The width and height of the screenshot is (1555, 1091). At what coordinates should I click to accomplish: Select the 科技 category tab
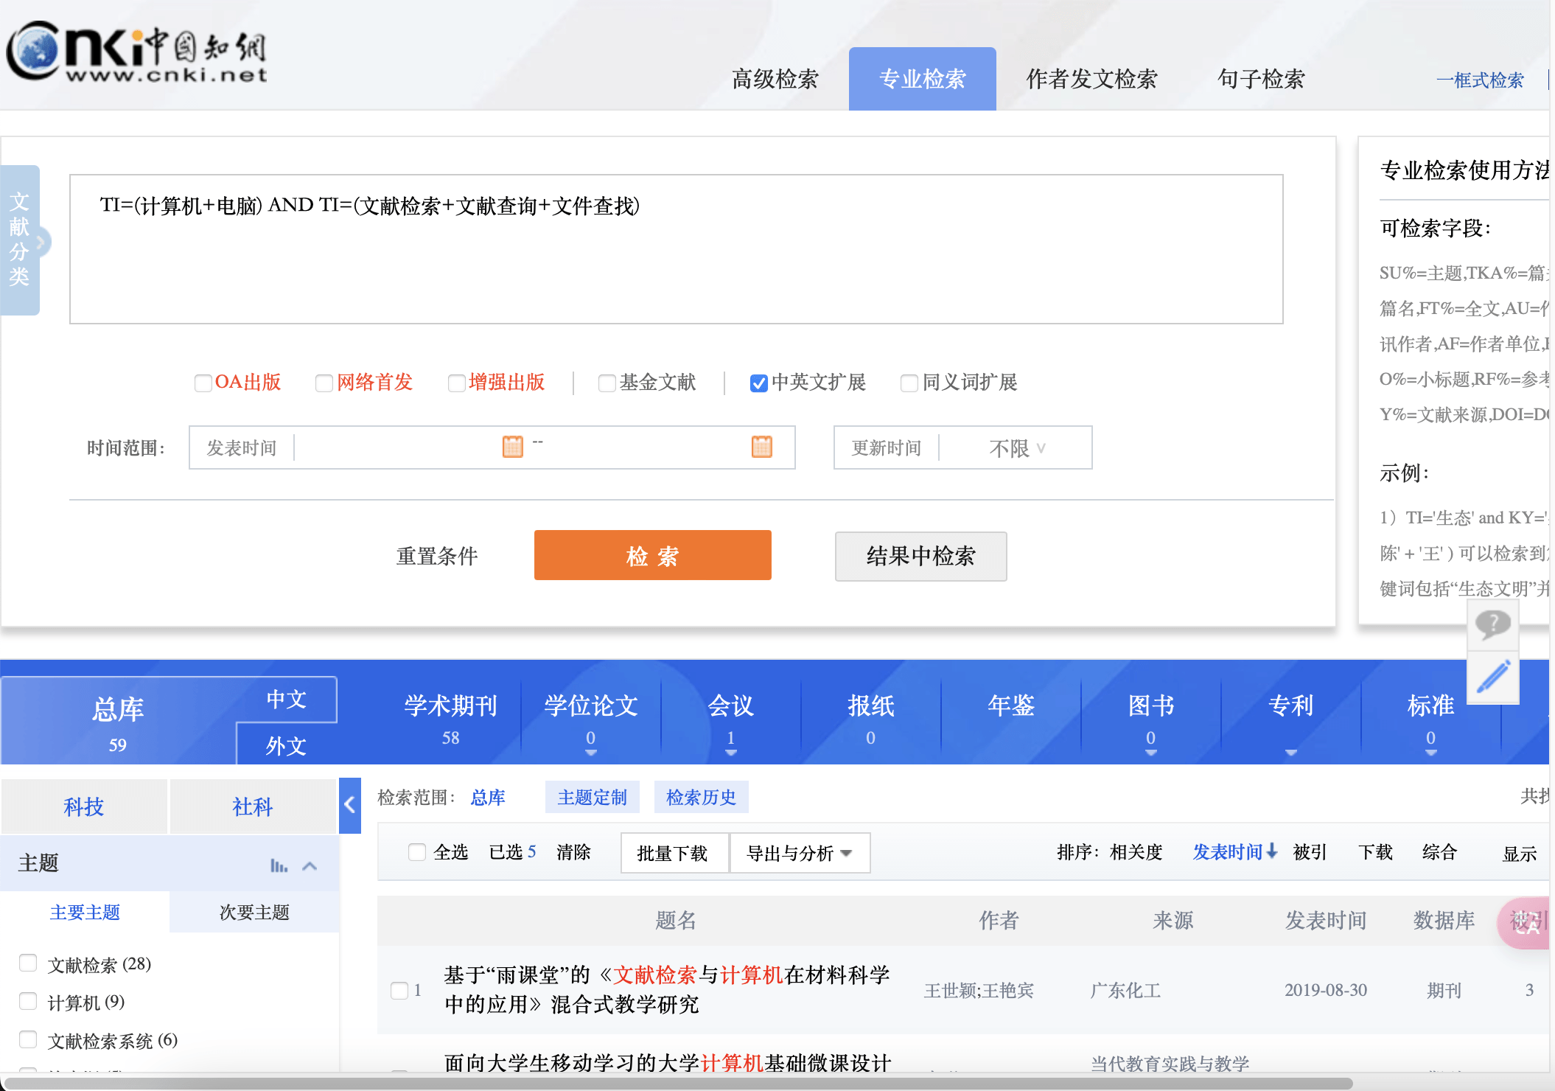84,806
